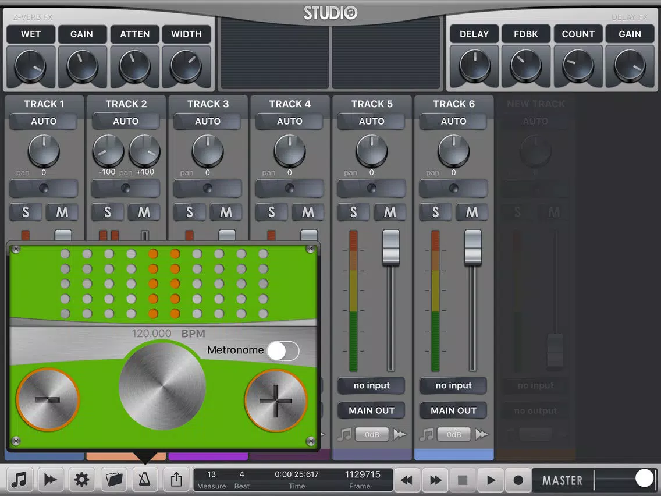Mute Track 1
Image resolution: width=661 pixels, height=496 pixels.
[x=62, y=212]
